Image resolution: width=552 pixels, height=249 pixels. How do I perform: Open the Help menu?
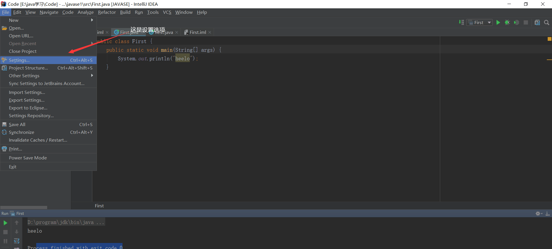click(202, 12)
